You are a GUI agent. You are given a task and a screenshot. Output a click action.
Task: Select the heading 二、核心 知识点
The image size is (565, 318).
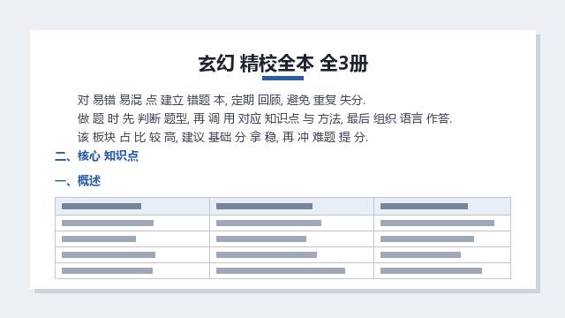tap(96, 156)
